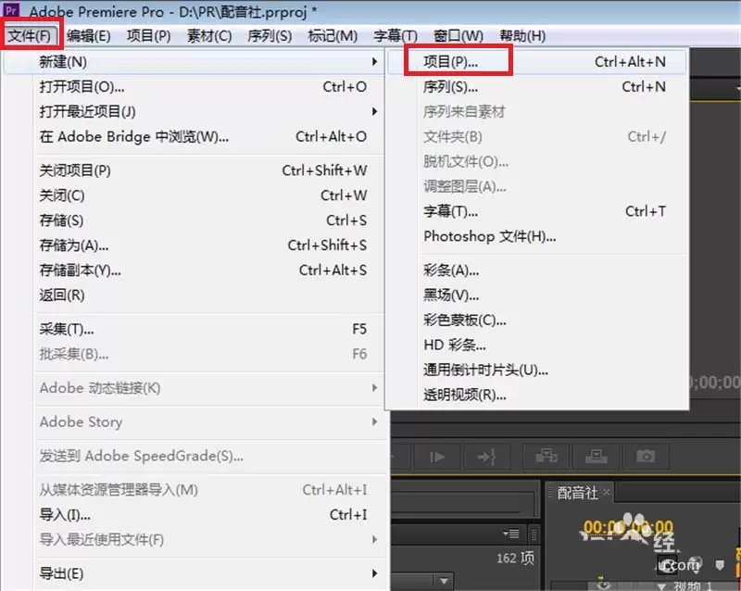Choose 项目(P)... with Ctrl+Alt+N shortcut
The height and width of the screenshot is (591, 741).
[x=537, y=62]
